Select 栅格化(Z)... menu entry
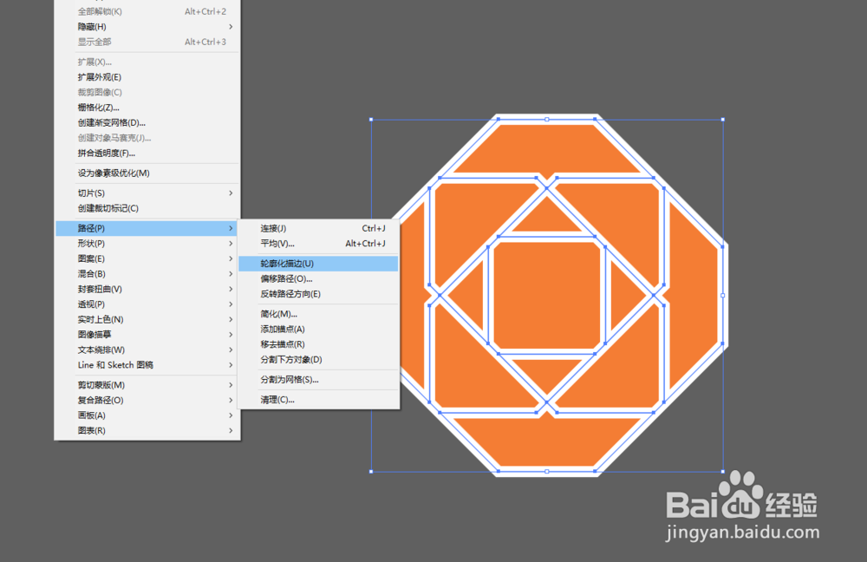 coord(147,108)
